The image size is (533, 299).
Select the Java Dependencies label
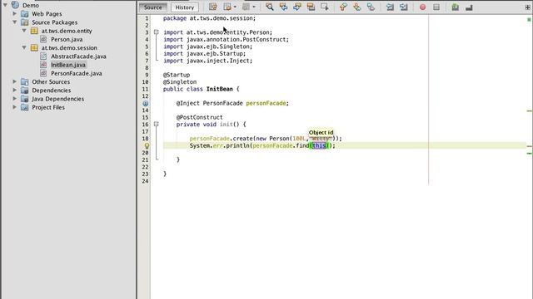58,99
